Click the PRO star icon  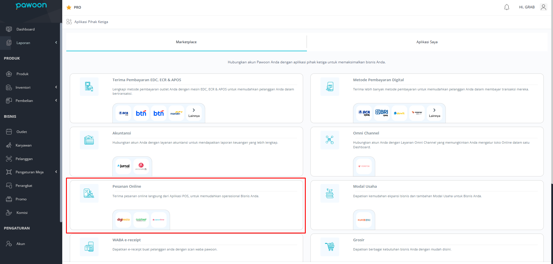coord(69,7)
